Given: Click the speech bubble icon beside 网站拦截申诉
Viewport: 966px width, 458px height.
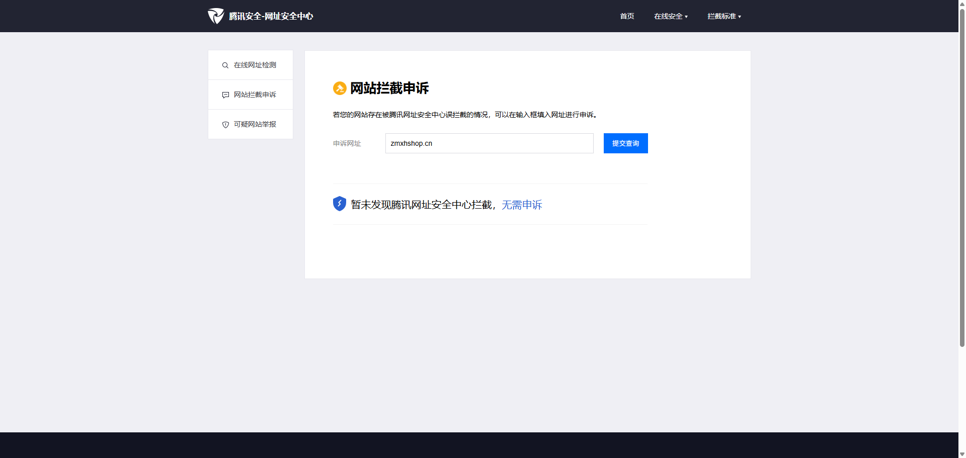Looking at the screenshot, I should 225,95.
